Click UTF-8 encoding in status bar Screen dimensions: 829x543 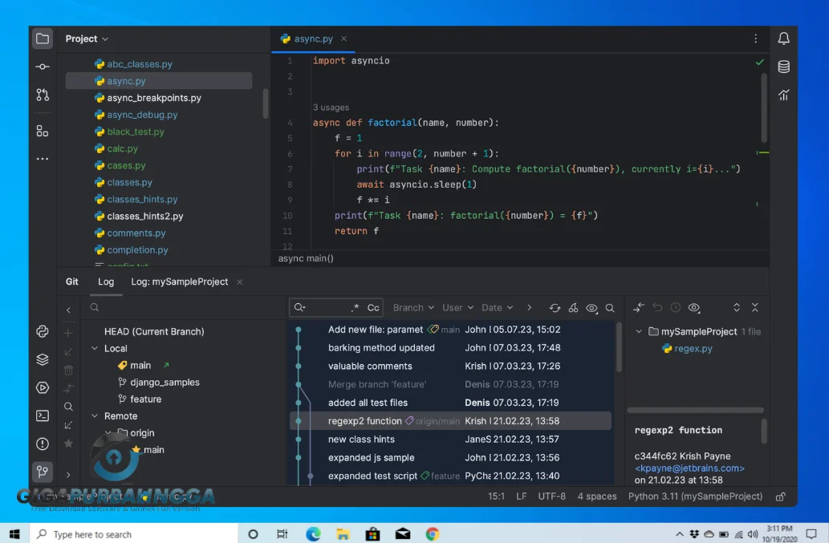551,496
